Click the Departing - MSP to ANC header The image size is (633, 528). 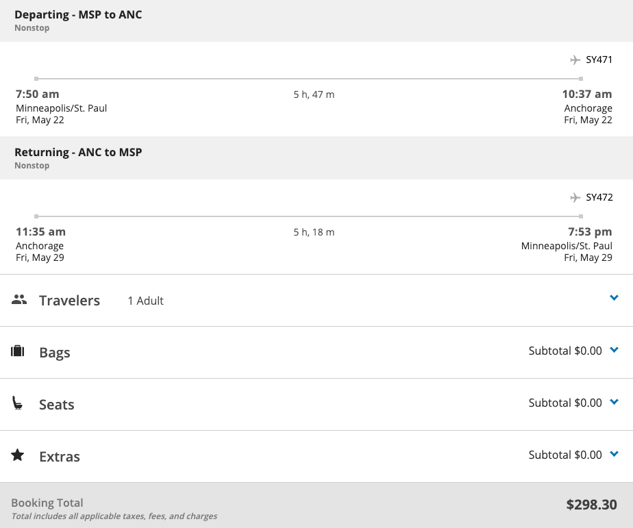[78, 14]
